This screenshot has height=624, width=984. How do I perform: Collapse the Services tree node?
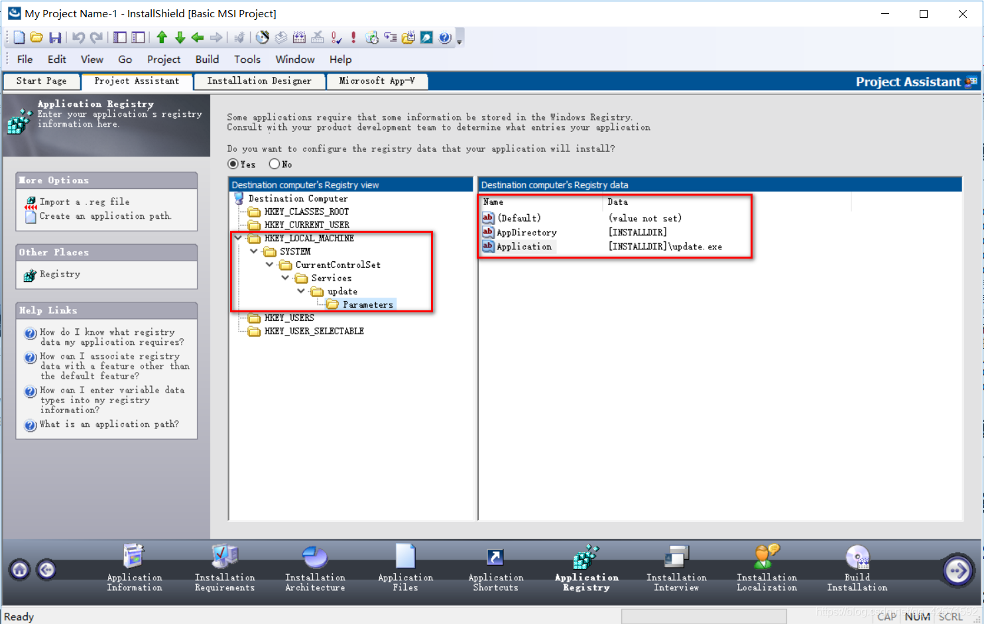[285, 278]
